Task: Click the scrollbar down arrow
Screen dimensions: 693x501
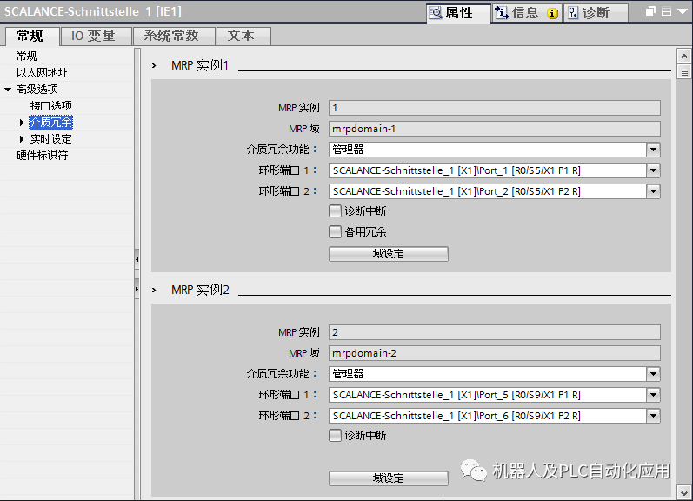Action: pyautogui.click(x=684, y=492)
